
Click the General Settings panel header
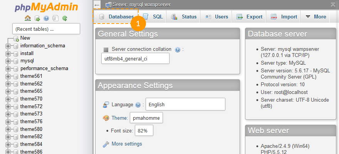(168, 34)
